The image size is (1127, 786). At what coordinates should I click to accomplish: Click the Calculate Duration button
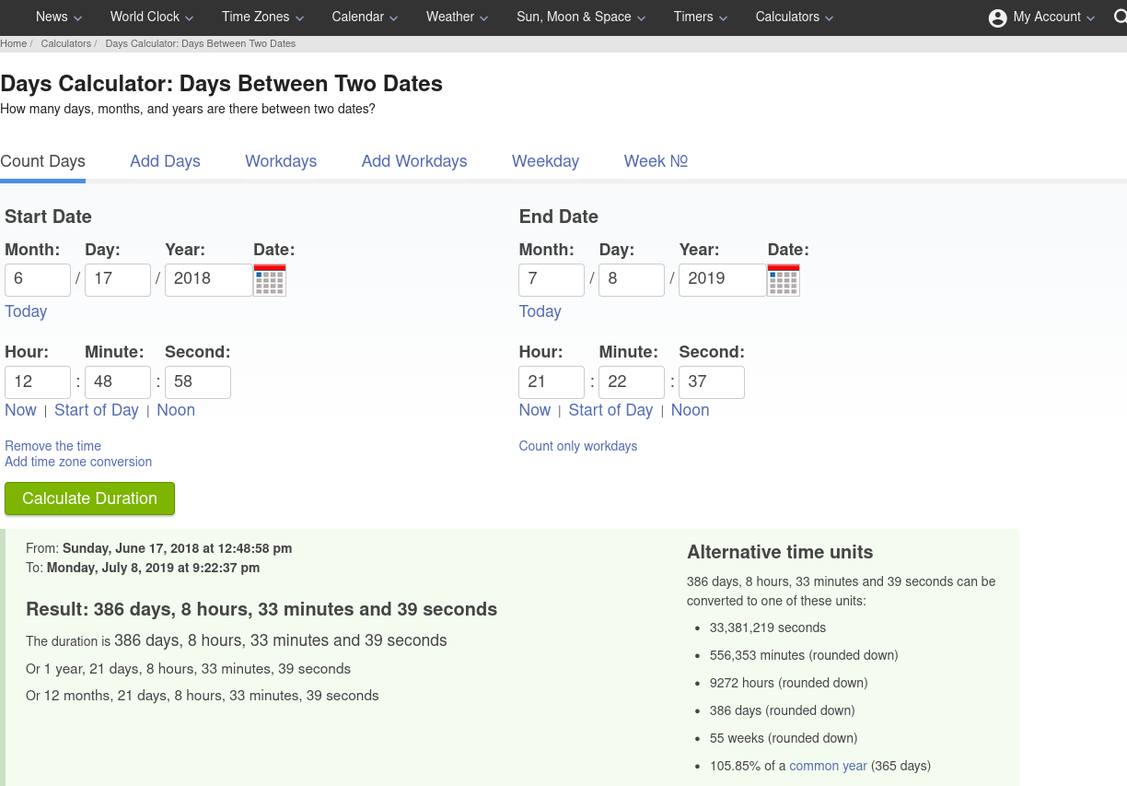(89, 499)
